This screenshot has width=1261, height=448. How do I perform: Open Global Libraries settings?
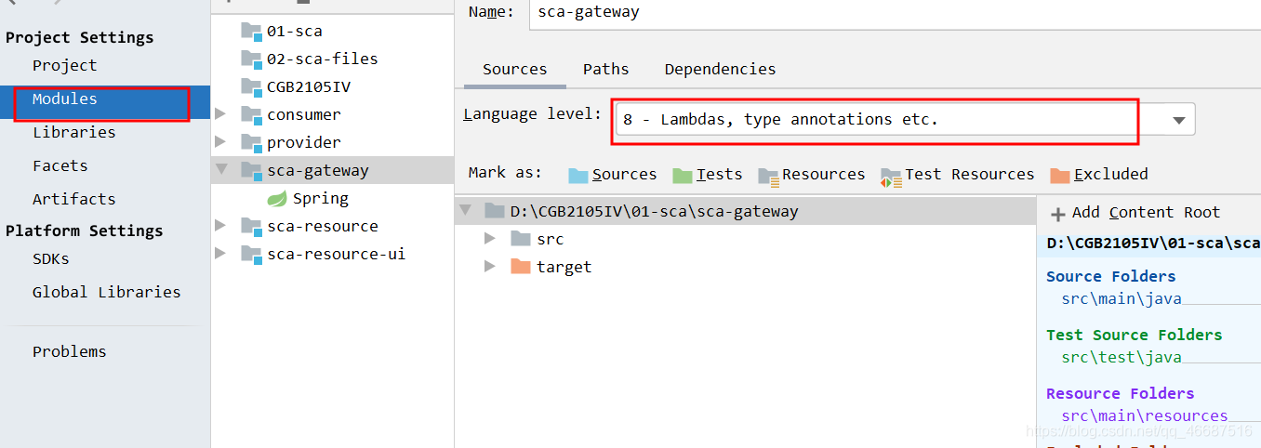[107, 292]
